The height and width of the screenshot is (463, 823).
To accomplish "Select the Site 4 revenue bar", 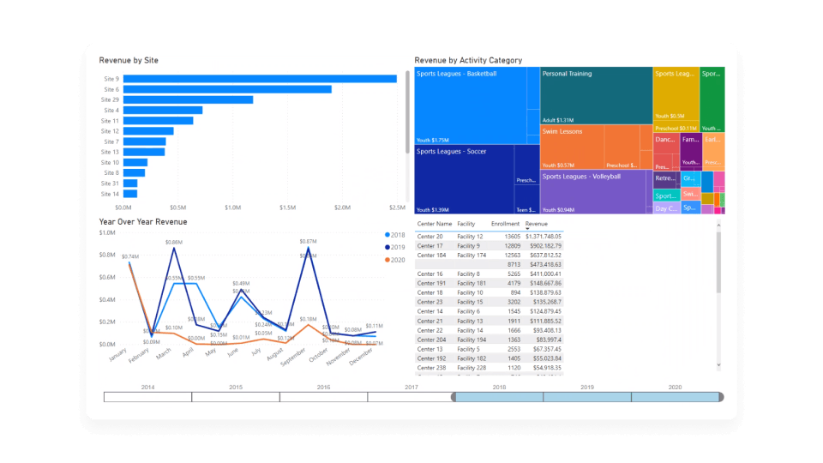I will pos(163,111).
